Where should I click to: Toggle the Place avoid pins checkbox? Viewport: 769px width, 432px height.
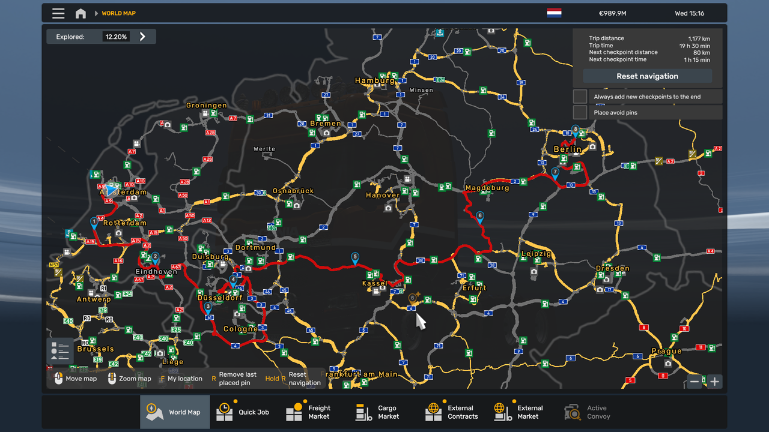(x=580, y=112)
